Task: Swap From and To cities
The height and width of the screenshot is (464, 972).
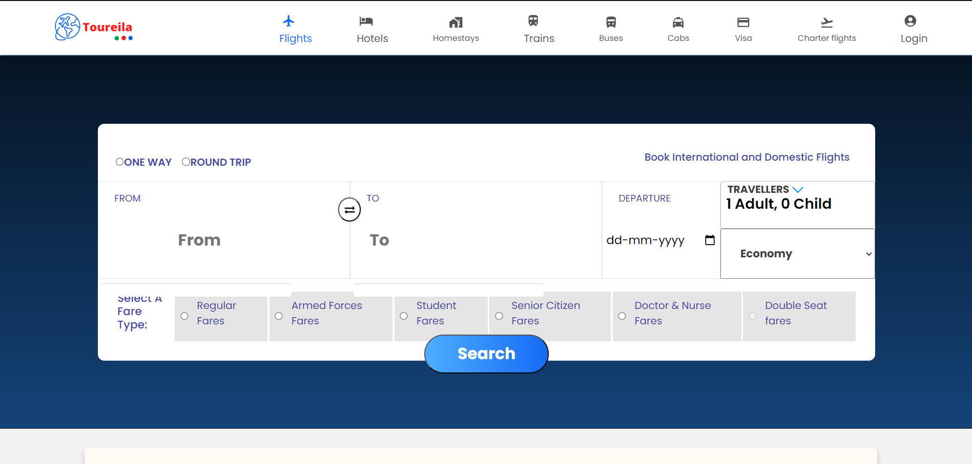Action: click(349, 210)
